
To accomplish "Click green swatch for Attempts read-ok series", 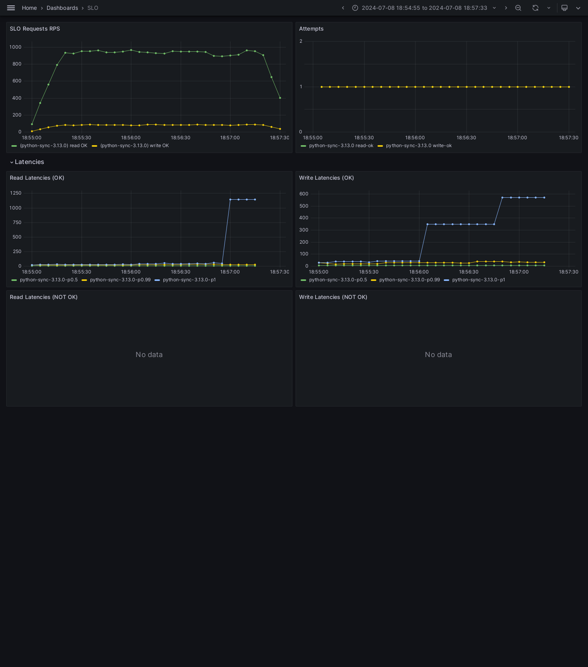I will point(303,146).
